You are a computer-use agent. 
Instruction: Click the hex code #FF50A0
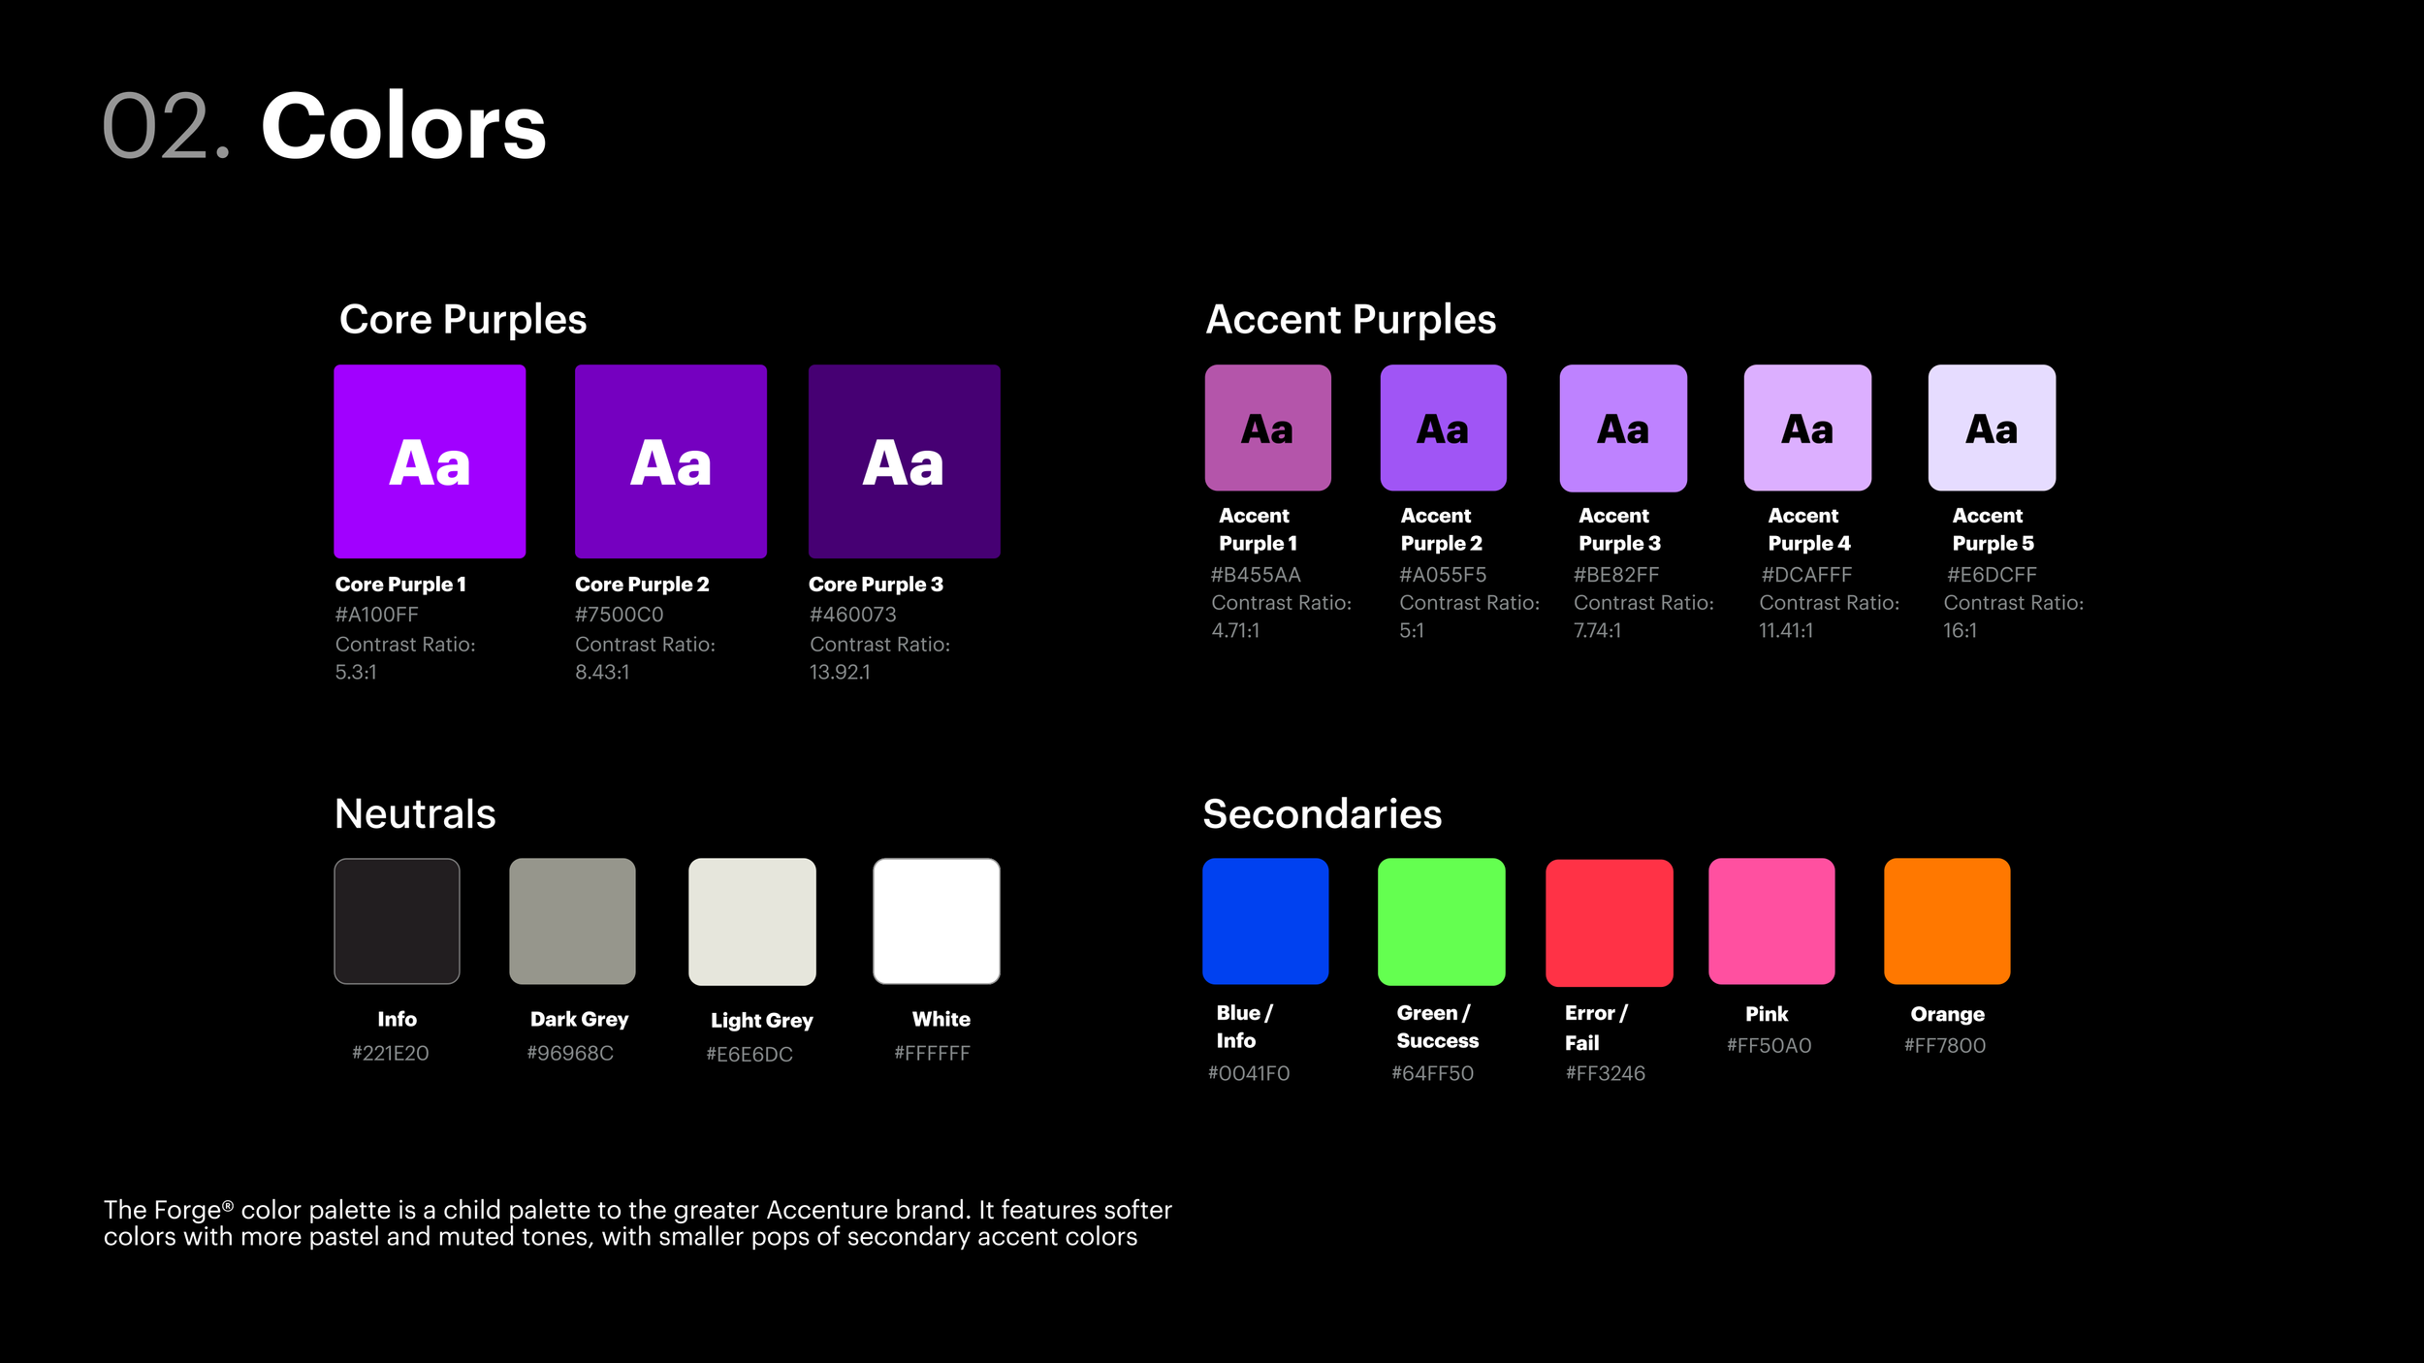tap(1769, 1046)
